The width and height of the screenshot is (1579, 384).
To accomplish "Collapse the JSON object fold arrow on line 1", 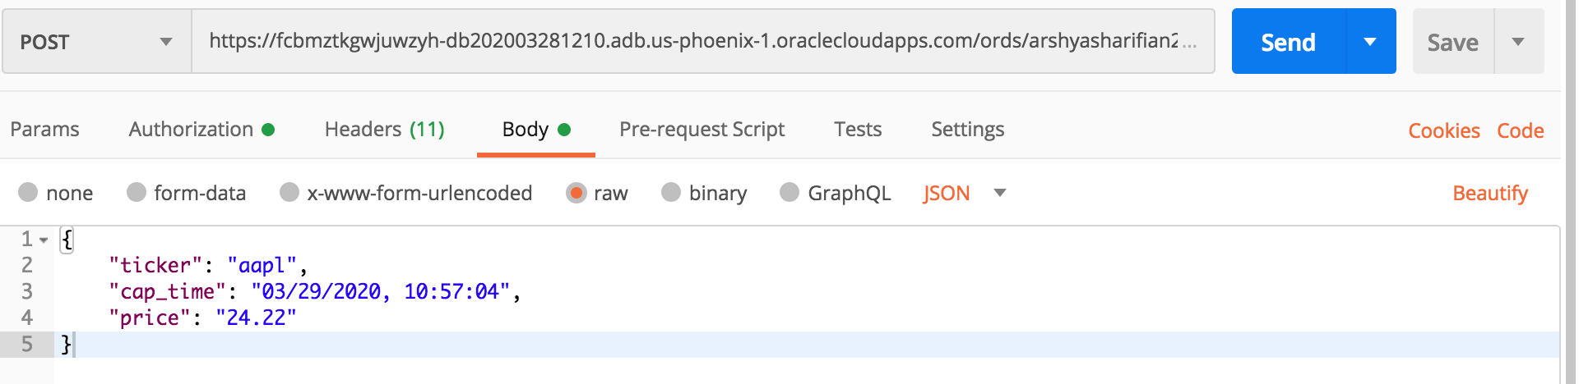I will tap(44, 240).
